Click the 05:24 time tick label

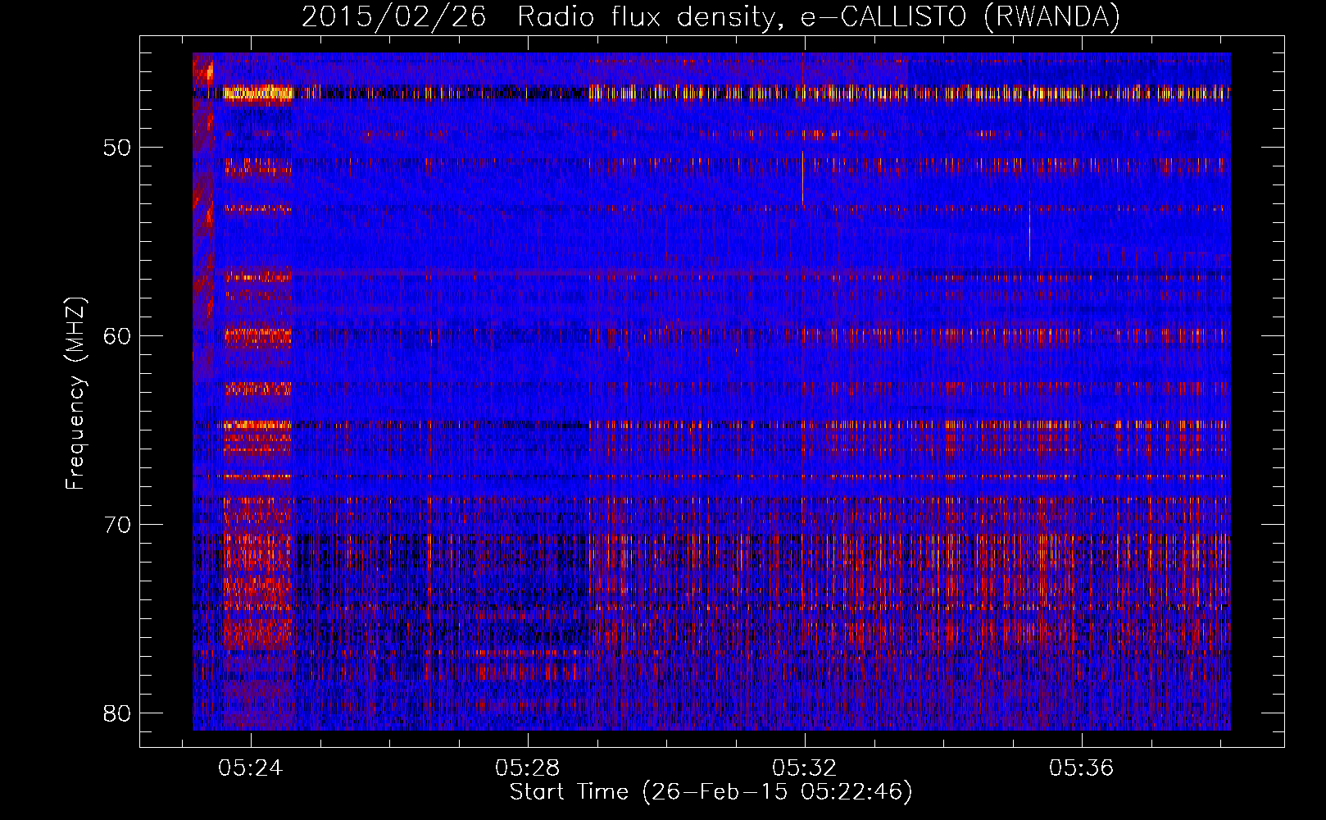251,768
